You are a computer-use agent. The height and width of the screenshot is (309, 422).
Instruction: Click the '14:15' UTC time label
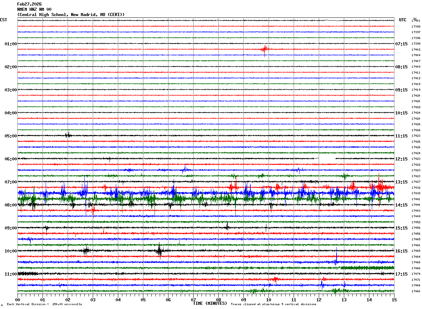pos(401,205)
